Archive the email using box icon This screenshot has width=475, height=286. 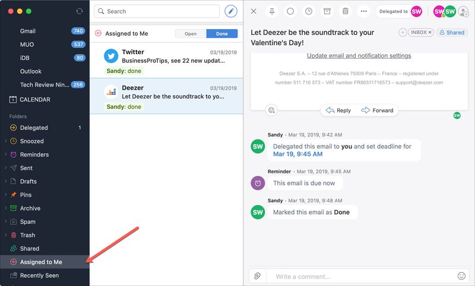(x=327, y=11)
